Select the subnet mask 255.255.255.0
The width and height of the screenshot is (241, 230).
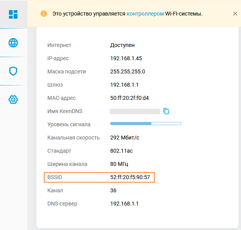coord(128,71)
